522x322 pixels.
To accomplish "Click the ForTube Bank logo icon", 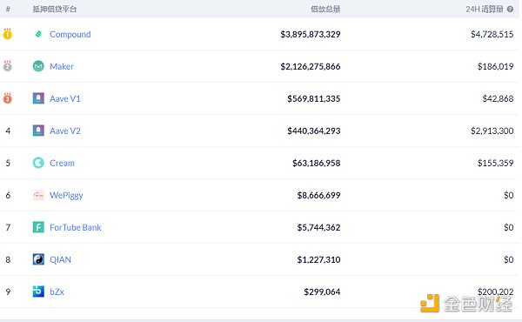I will [x=38, y=227].
